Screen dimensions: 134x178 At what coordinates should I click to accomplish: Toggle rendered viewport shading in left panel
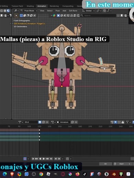pos(8,11)
